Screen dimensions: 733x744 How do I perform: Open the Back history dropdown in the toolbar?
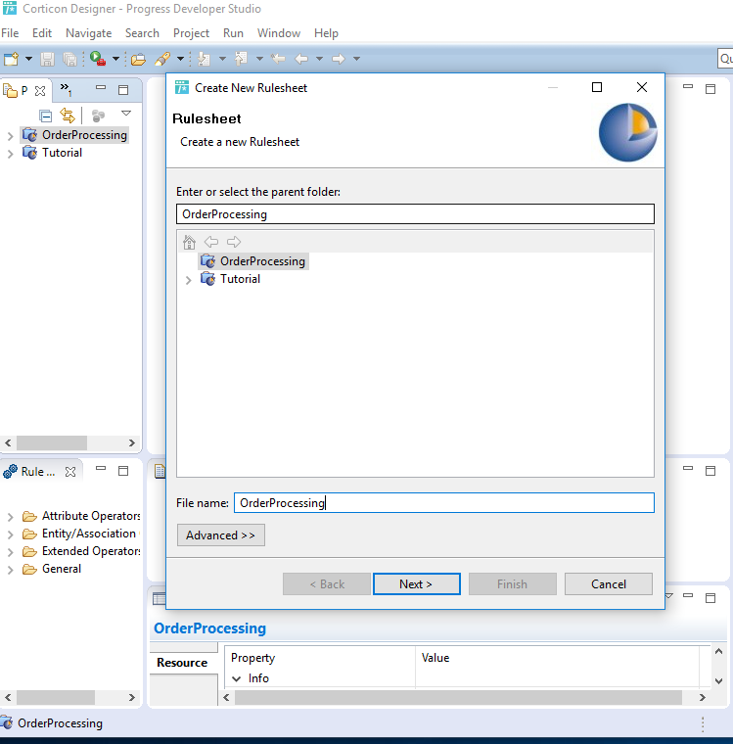pyautogui.click(x=319, y=59)
